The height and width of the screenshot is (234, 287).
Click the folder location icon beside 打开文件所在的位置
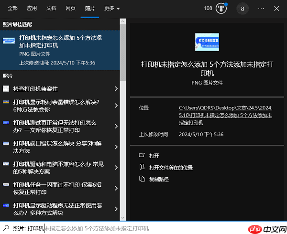coord(142,167)
